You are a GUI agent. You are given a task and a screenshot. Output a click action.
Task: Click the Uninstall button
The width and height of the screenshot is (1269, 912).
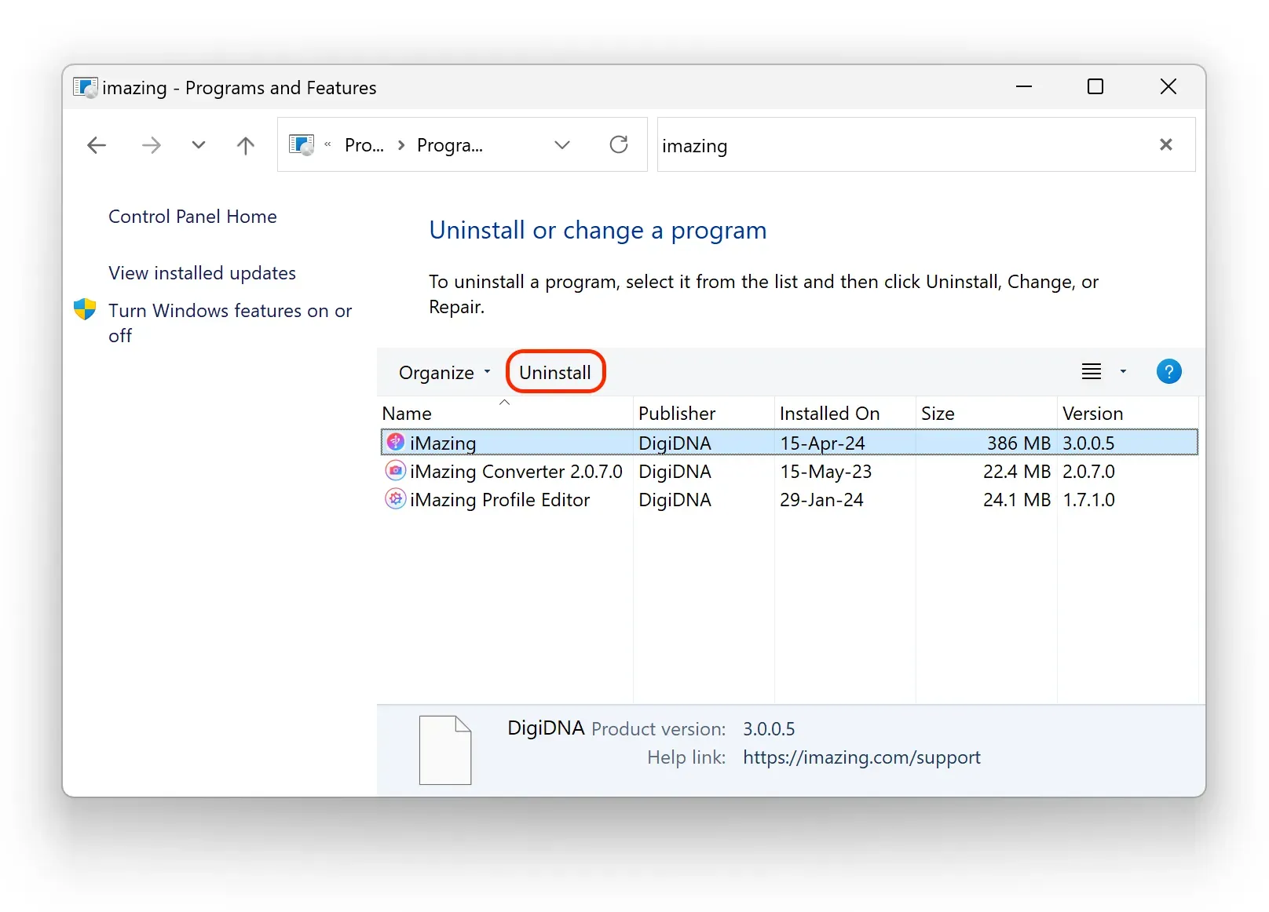point(555,371)
